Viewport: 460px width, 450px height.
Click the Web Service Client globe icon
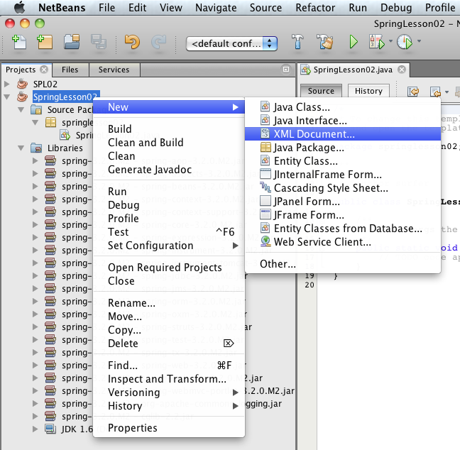point(265,241)
